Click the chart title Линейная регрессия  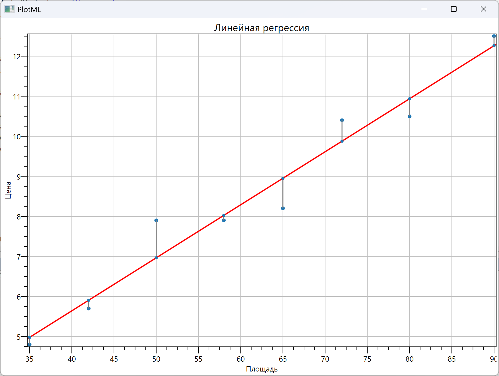pyautogui.click(x=262, y=28)
